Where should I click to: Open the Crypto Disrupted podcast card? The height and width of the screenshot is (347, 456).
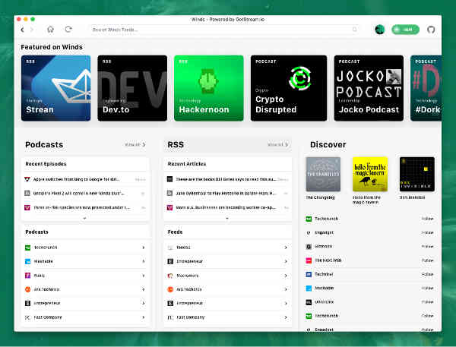(289, 88)
